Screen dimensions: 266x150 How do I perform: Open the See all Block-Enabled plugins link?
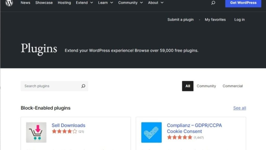(x=239, y=108)
